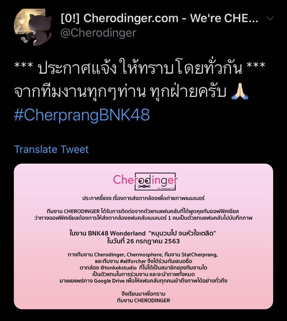Viewport: 287px width, 321px height.
Task: Click the cat whiskers under the logo eyes
Action: pyautogui.click(x=144, y=186)
